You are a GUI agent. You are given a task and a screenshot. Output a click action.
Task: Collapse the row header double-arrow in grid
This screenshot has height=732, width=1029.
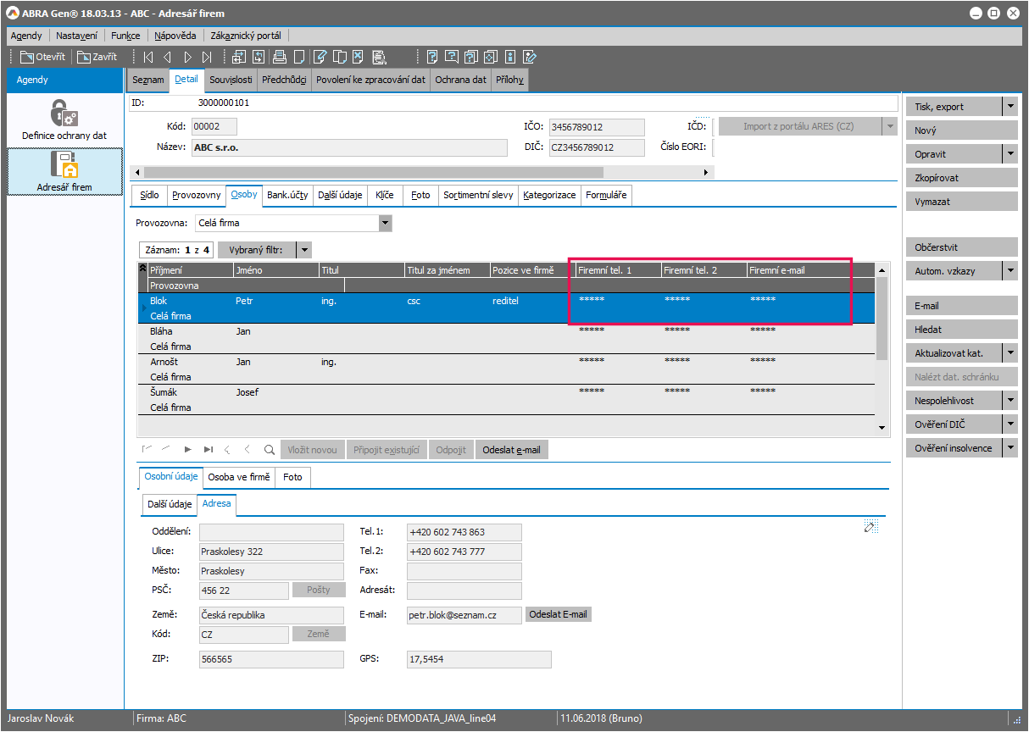142,269
